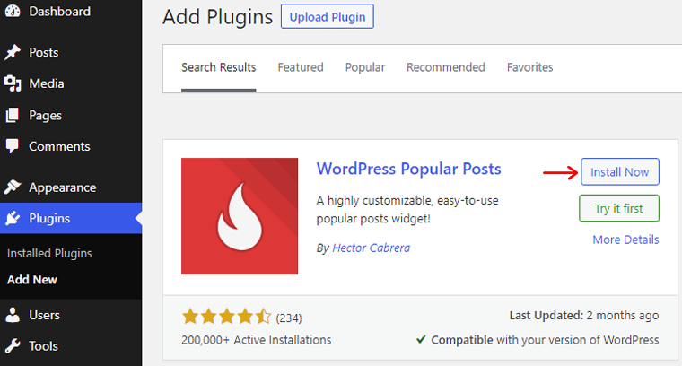Click the Upload Plugin button

[327, 16]
